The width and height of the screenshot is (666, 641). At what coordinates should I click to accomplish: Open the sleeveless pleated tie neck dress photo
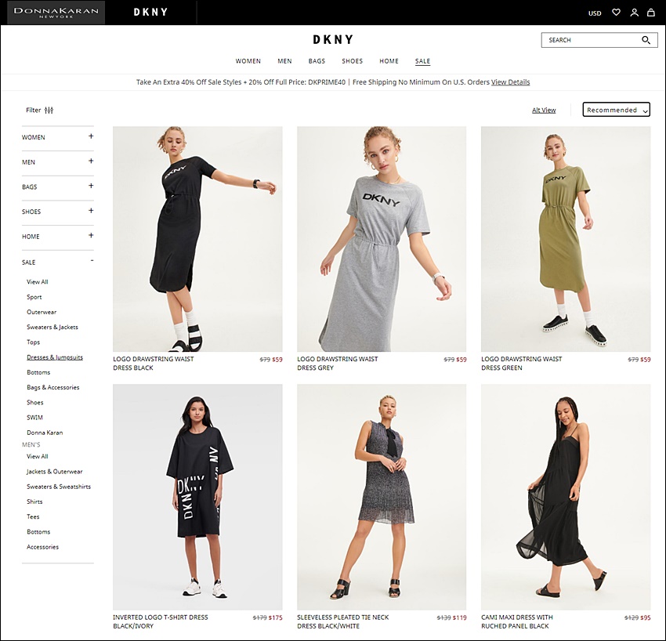click(382, 497)
